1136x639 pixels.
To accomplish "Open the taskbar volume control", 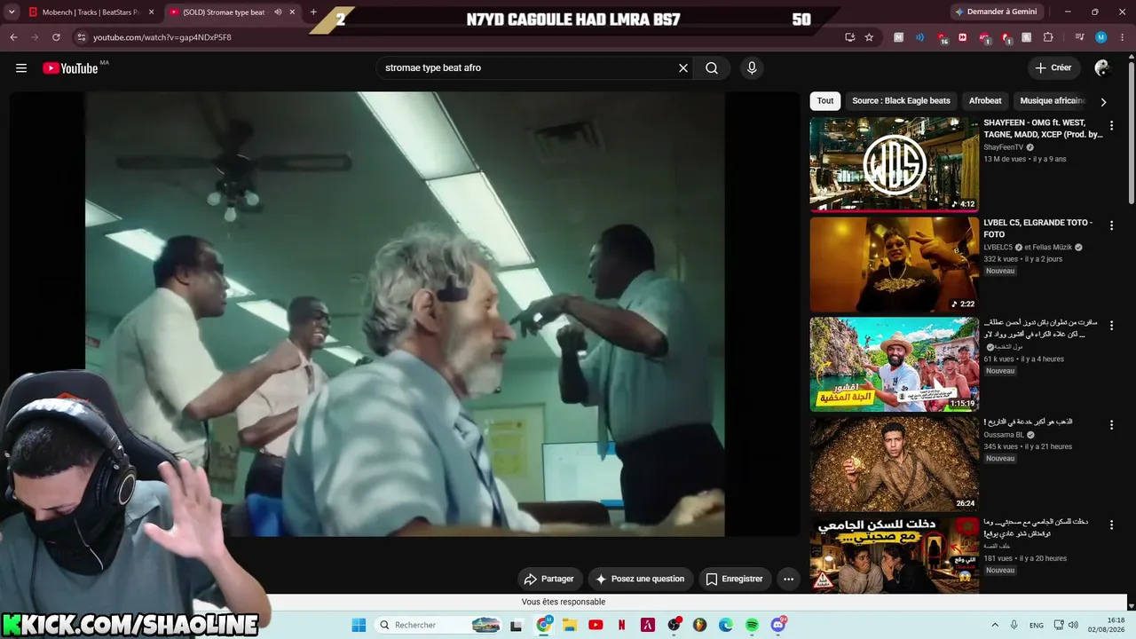I will coord(1073,625).
